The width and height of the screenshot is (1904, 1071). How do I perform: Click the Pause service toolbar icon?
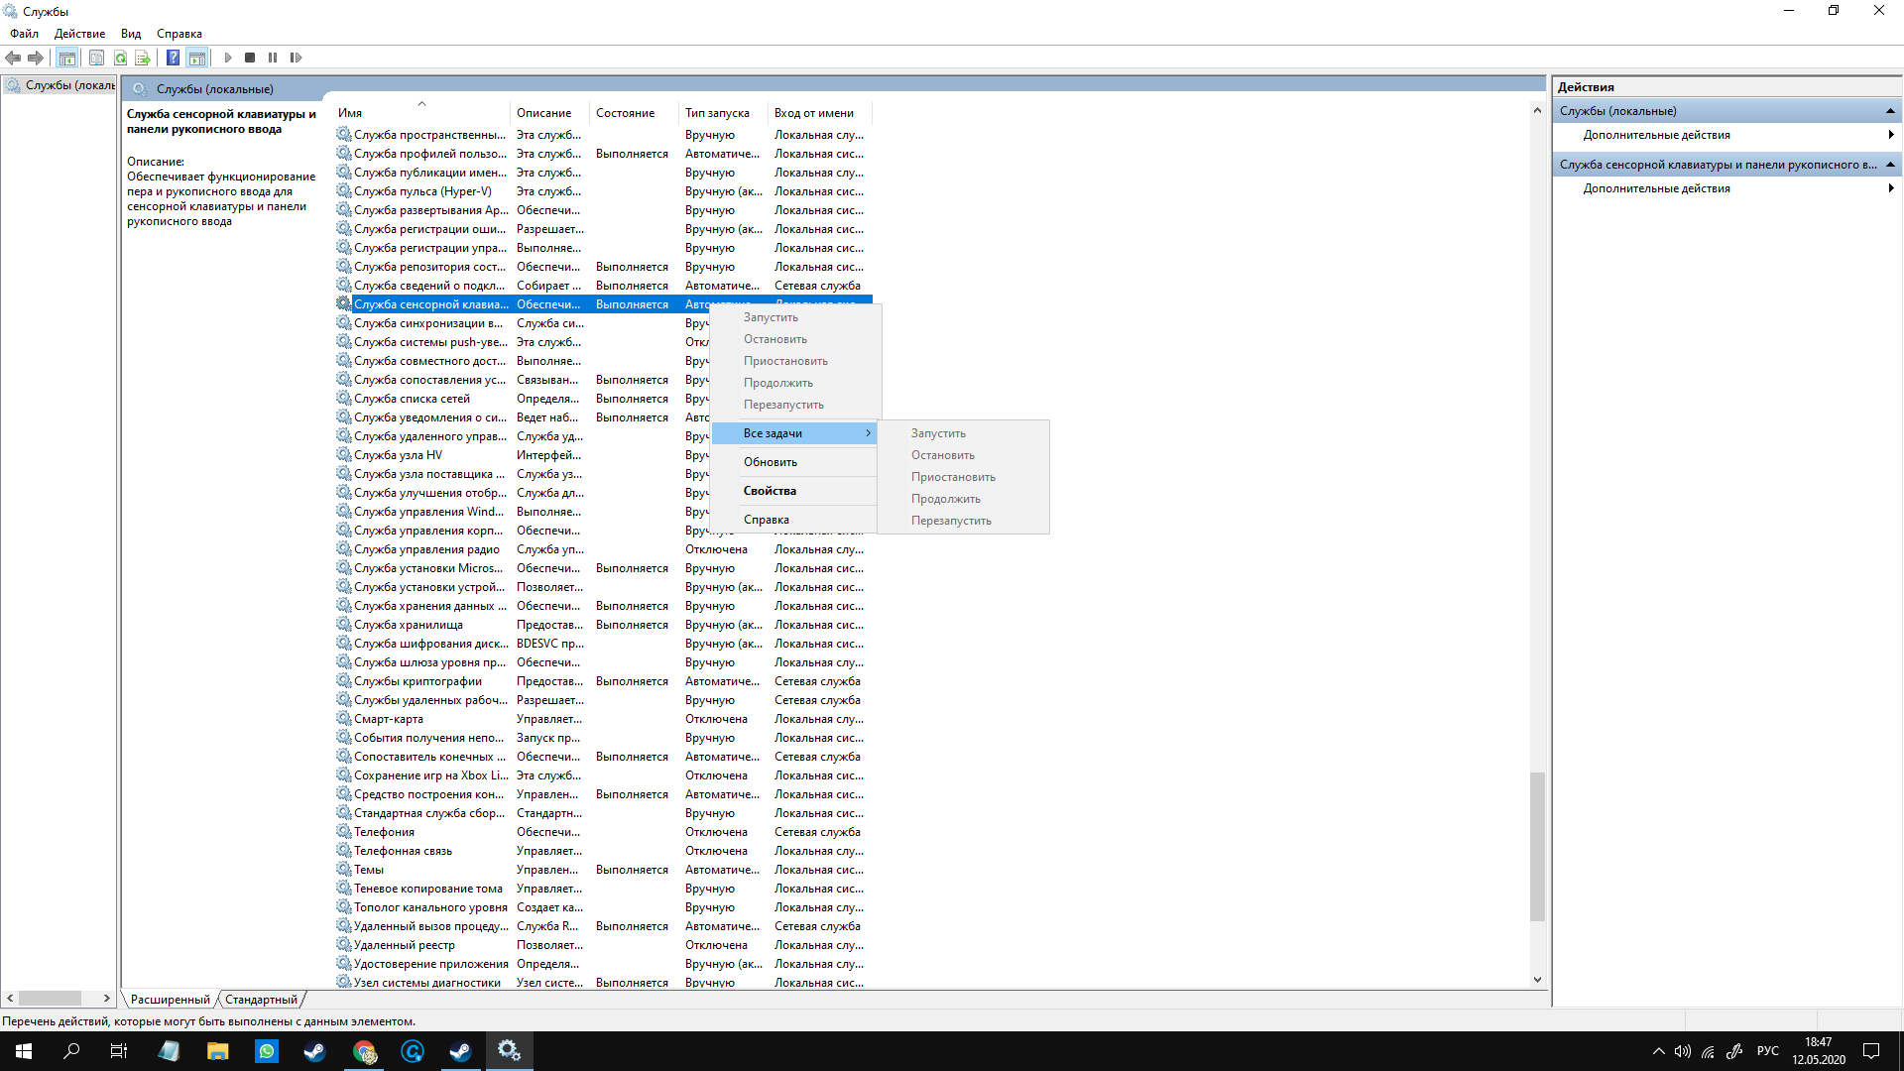click(x=273, y=58)
